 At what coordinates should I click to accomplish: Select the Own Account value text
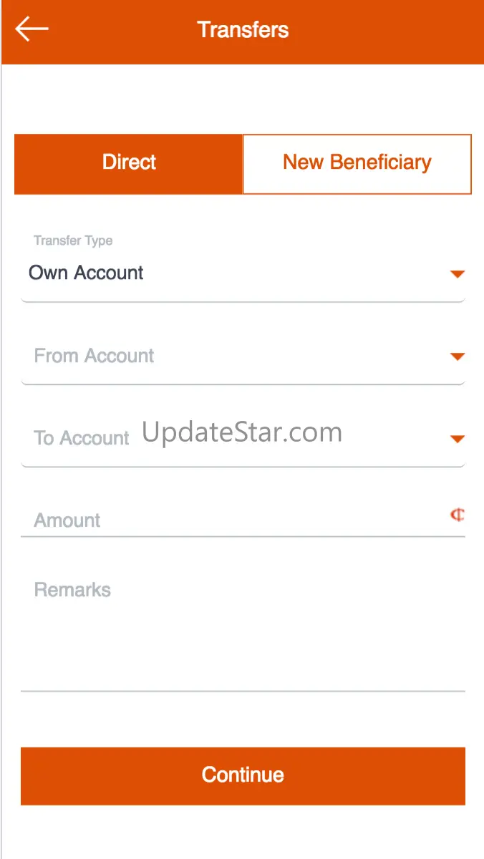(86, 273)
